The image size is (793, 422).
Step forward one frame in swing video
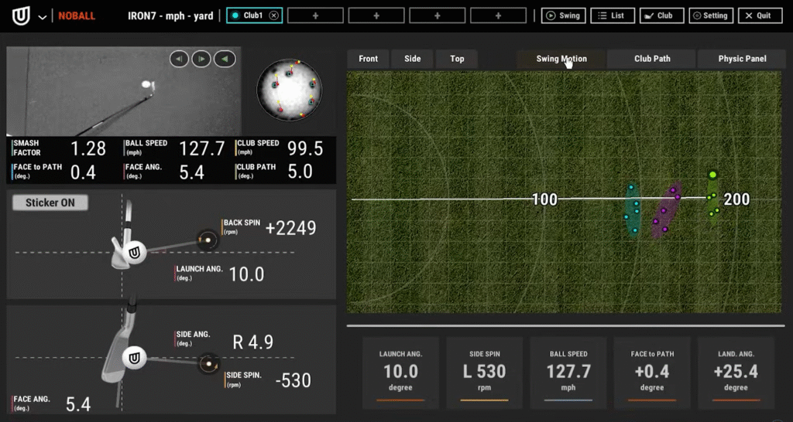[201, 59]
